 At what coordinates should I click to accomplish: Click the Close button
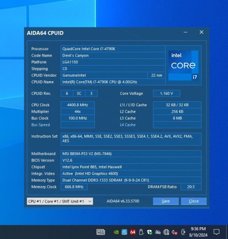[x=194, y=201]
